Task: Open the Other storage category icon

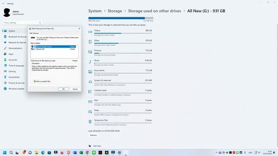Action: coord(90,42)
